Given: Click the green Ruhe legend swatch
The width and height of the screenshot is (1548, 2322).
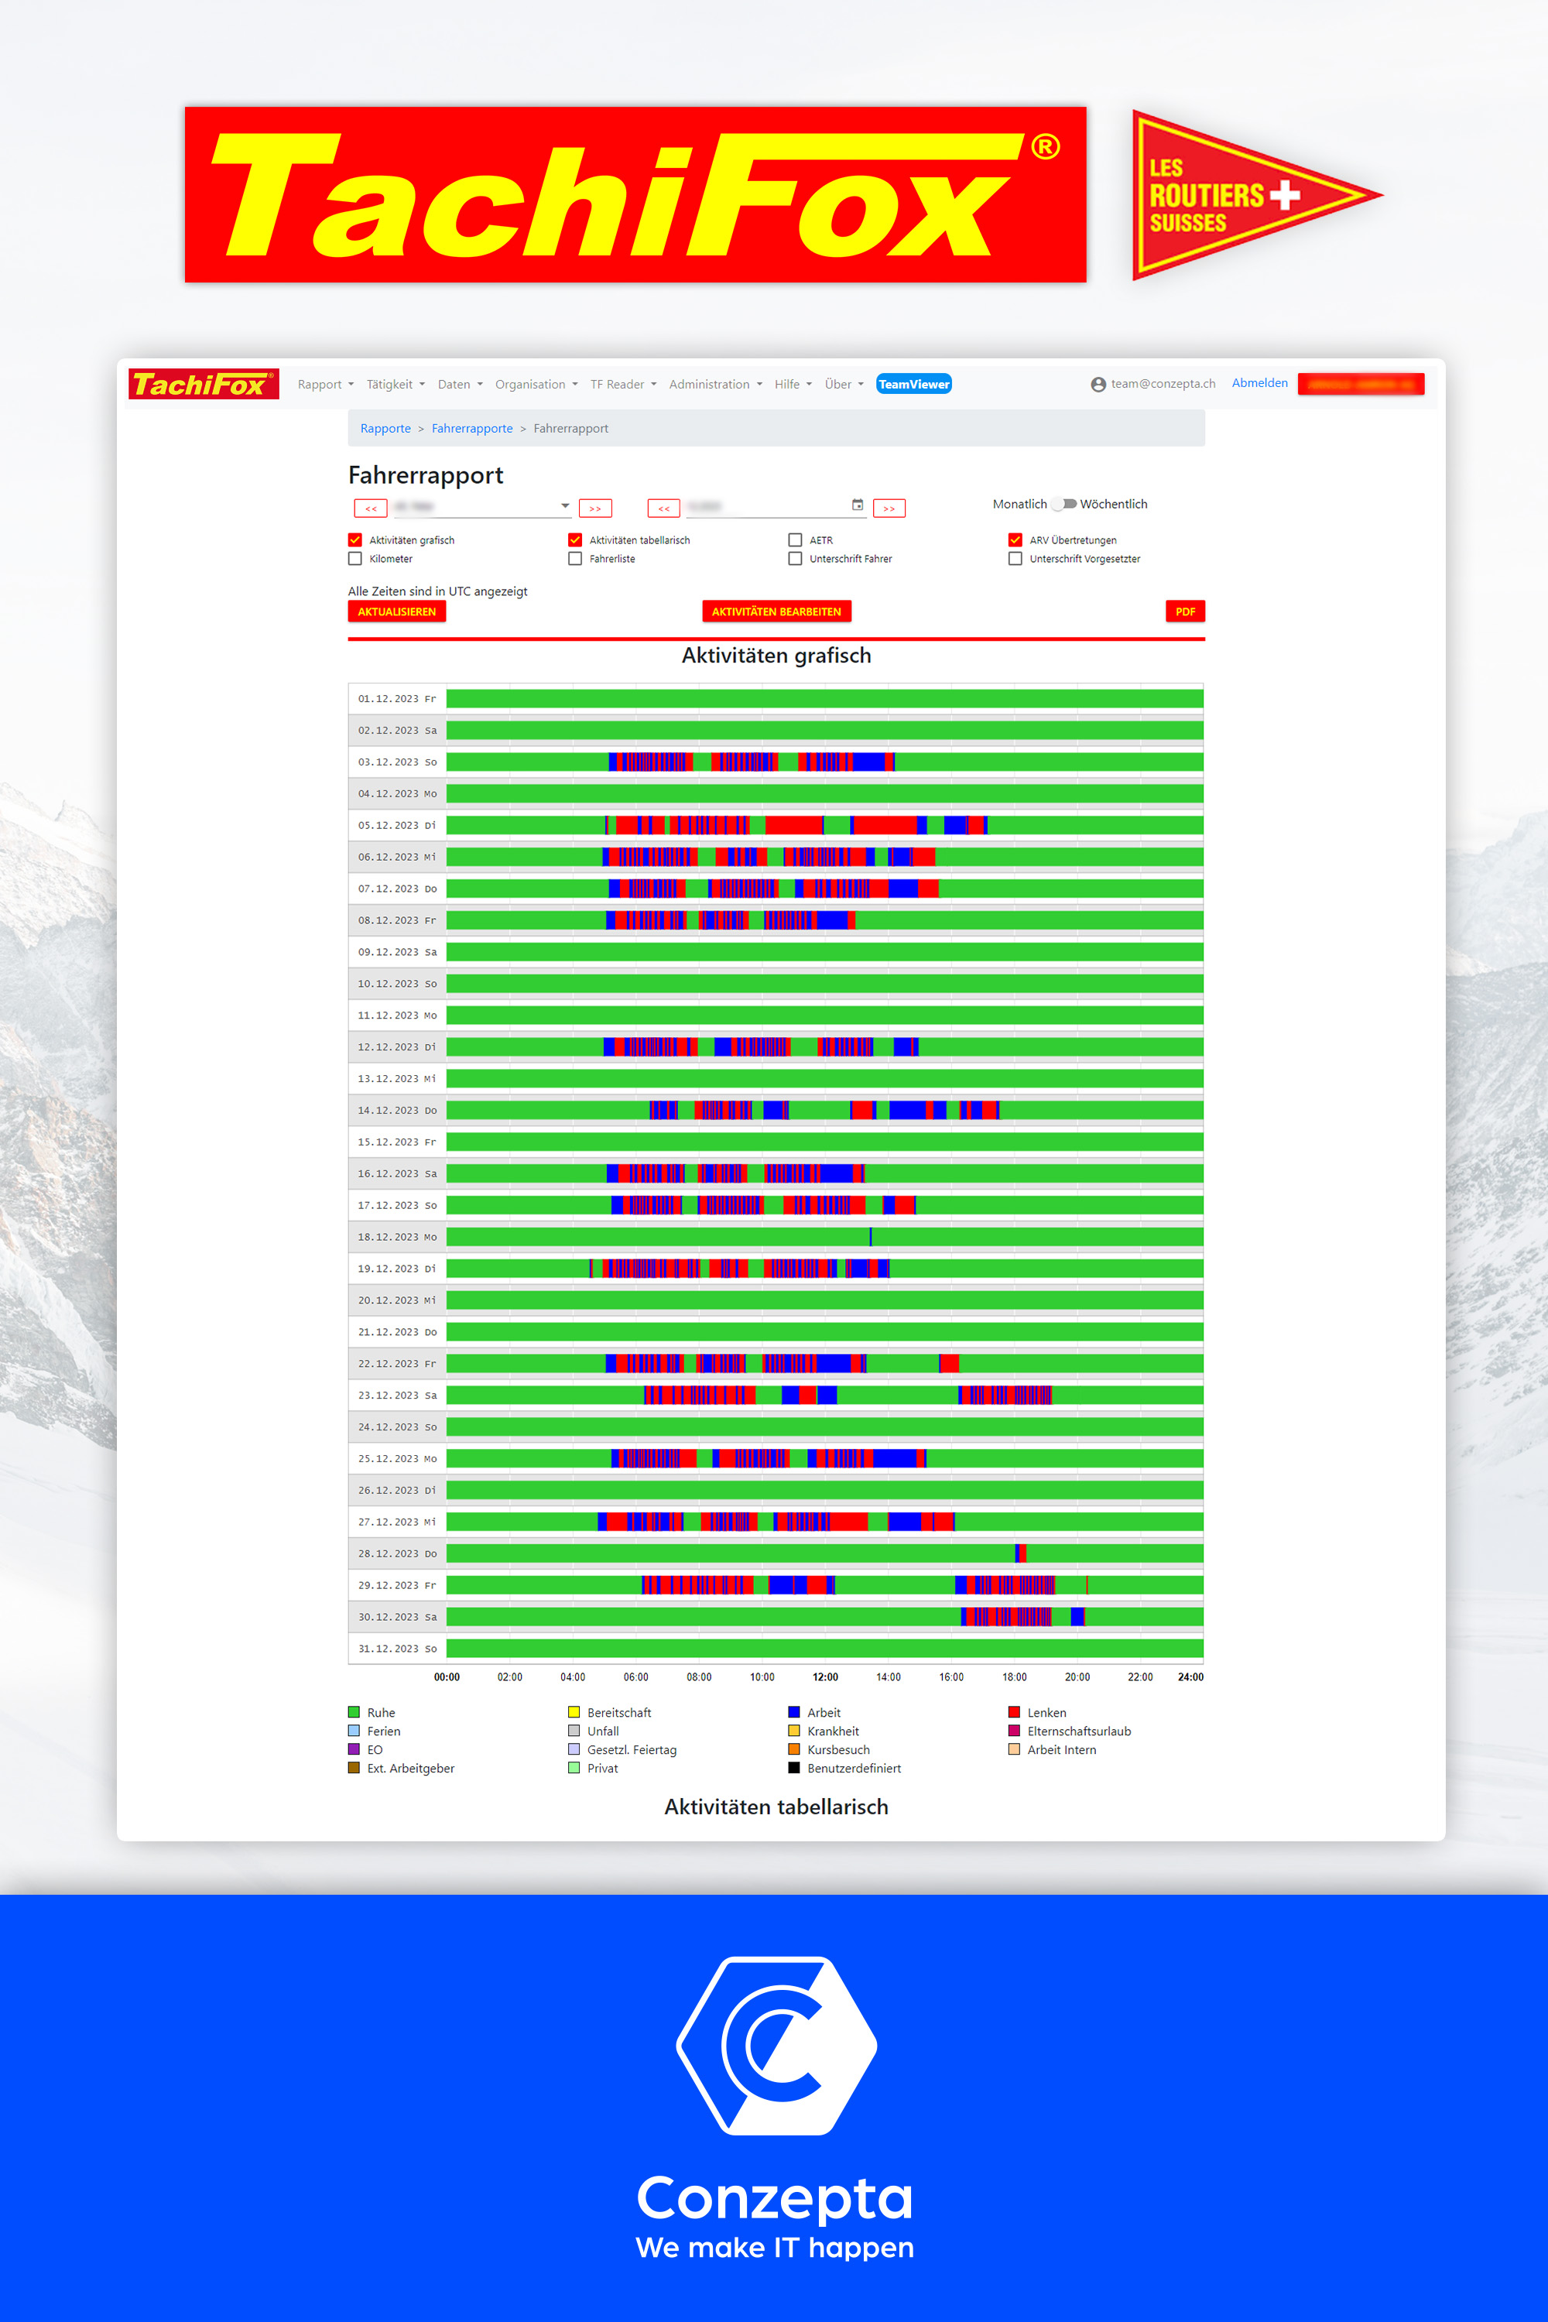Looking at the screenshot, I should (354, 1712).
